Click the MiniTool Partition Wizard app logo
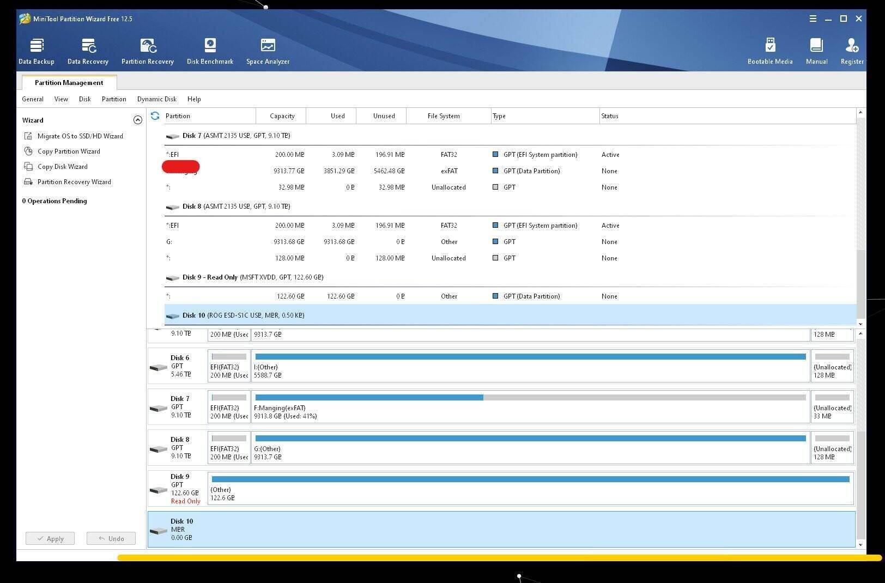 pos(25,19)
